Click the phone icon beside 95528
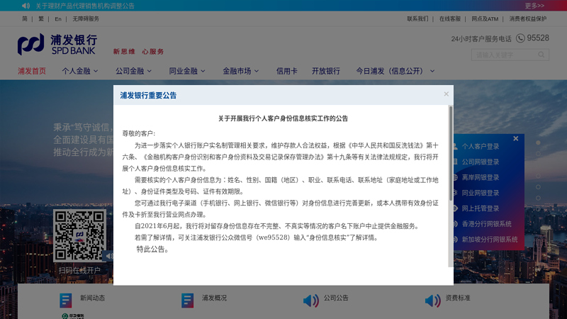 520,38
